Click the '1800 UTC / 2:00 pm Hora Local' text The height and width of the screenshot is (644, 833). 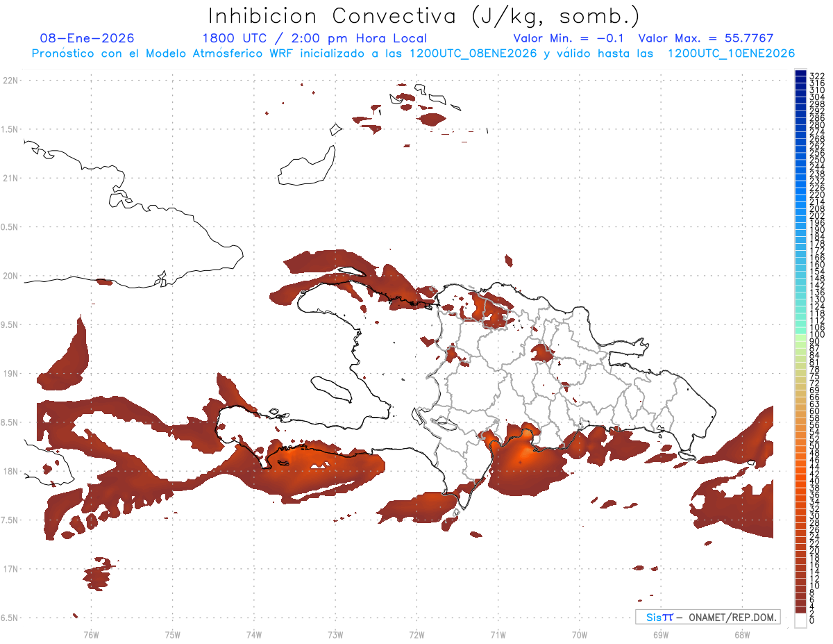click(x=314, y=38)
